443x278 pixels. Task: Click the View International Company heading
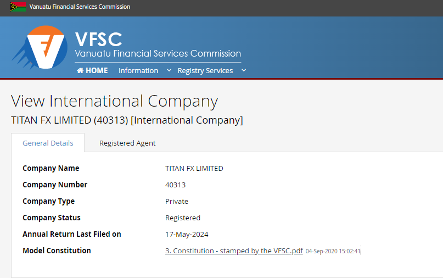114,101
